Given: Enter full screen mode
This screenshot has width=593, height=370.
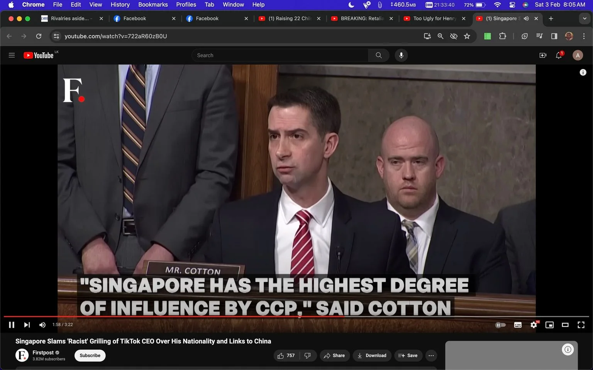Looking at the screenshot, I should tap(581, 325).
